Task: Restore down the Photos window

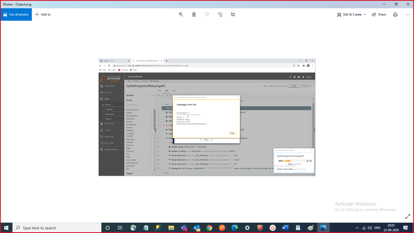Action: pyautogui.click(x=396, y=4)
